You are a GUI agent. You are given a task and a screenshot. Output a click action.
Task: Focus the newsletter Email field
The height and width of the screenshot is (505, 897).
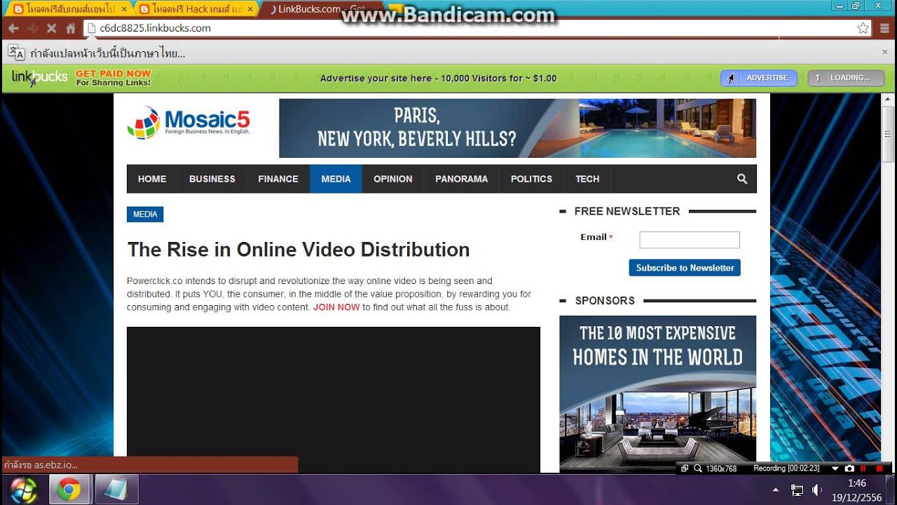[690, 240]
